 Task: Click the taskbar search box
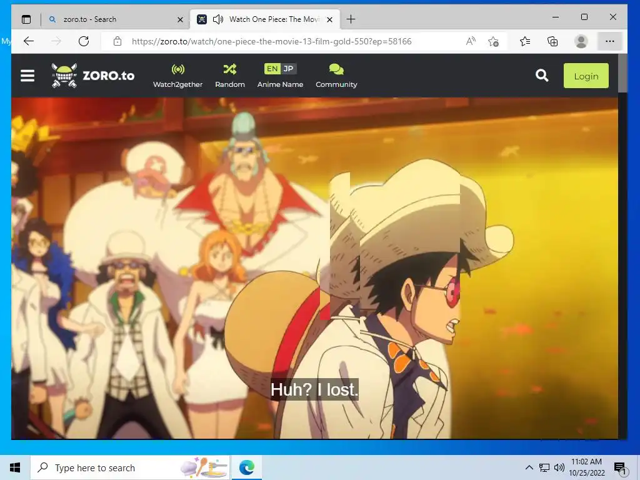(x=130, y=467)
